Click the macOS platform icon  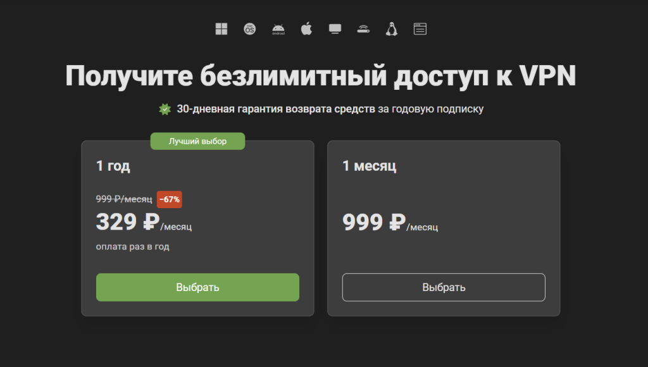[x=249, y=29]
